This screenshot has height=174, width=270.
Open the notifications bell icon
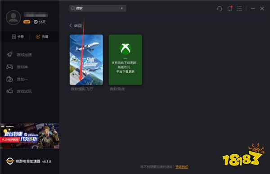pos(229,9)
